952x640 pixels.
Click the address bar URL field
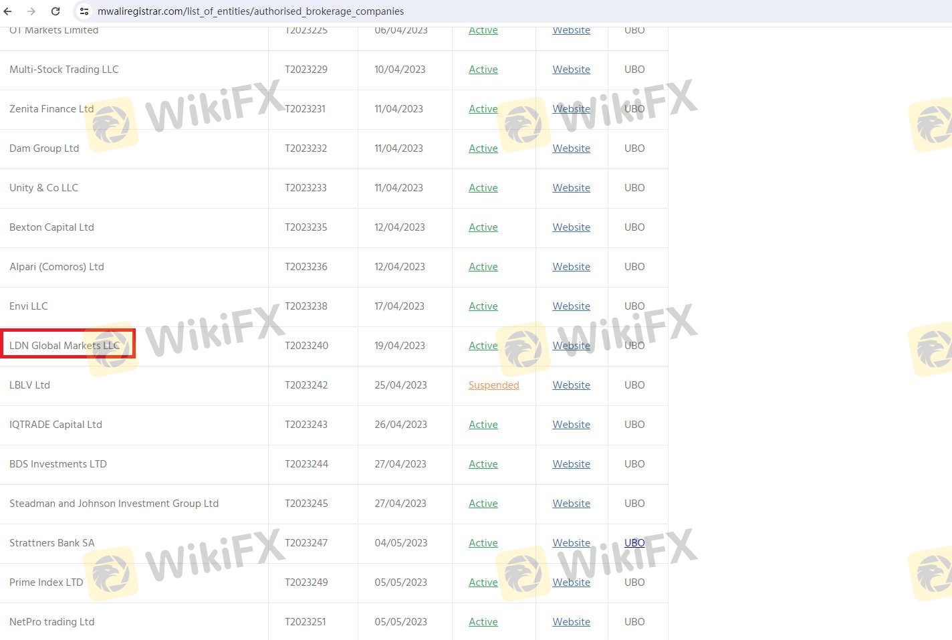[x=251, y=11]
